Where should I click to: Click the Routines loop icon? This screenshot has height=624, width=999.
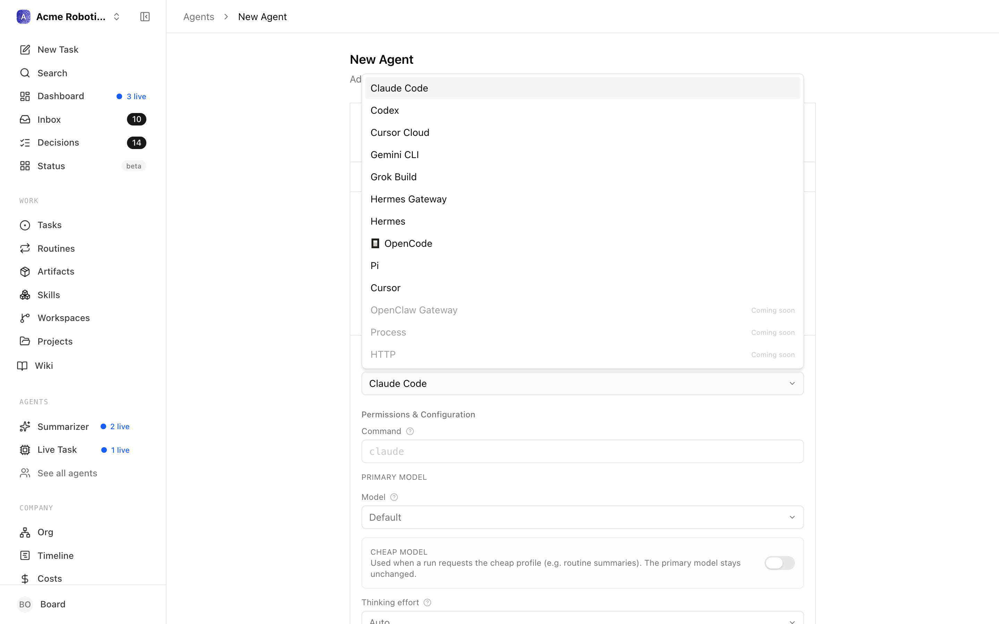(x=25, y=249)
